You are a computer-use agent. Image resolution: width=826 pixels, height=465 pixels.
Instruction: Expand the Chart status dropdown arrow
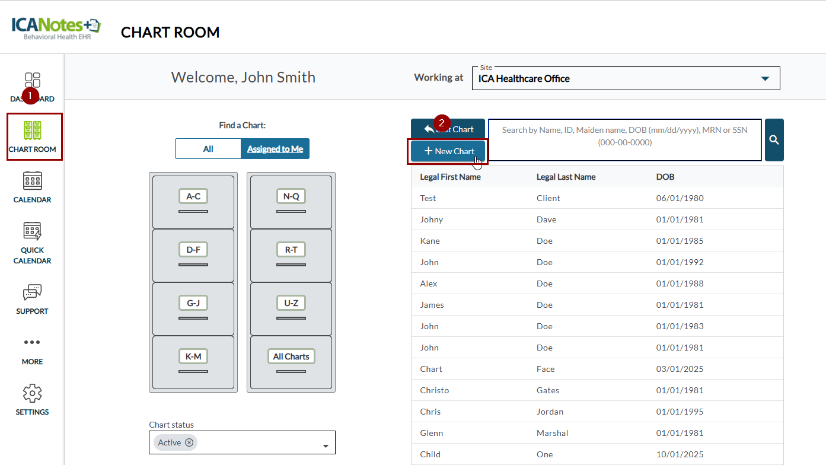[325, 446]
